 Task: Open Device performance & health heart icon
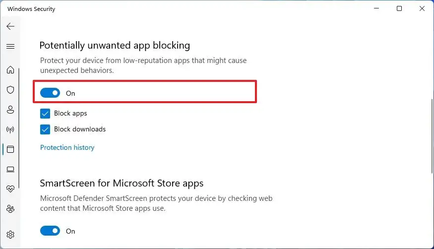pos(10,189)
